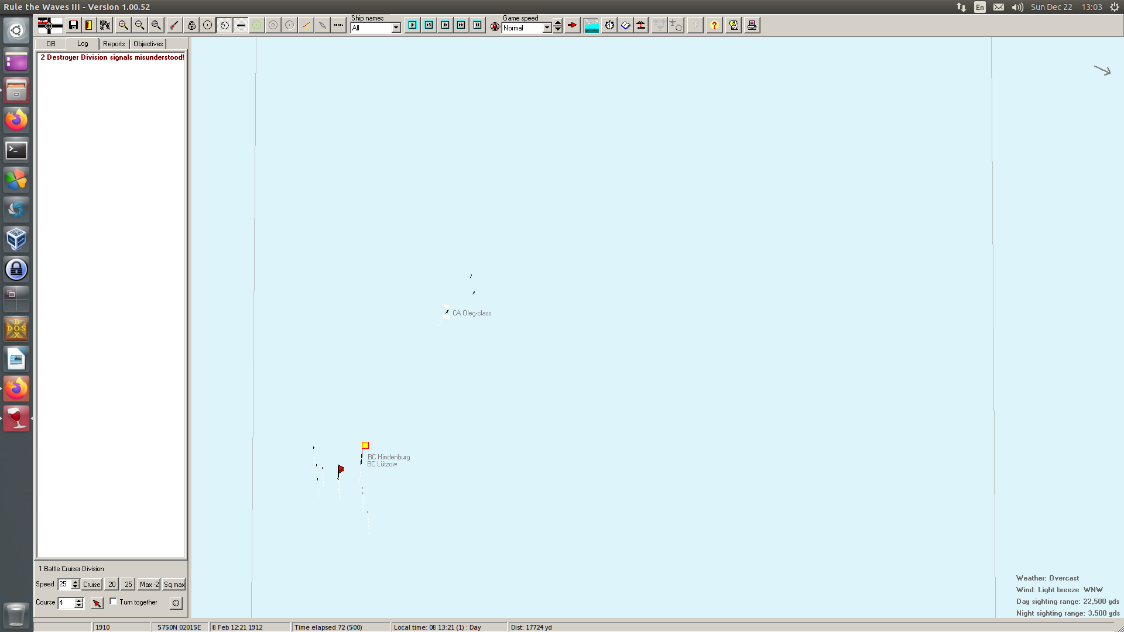
Task: Click the Destroyer Division signals misunderstood message
Action: (112, 57)
